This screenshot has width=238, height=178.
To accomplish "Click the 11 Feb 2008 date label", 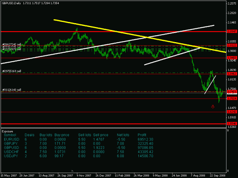I will pos(123,176).
